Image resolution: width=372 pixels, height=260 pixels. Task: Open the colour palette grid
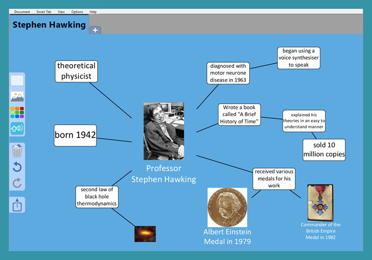point(17,113)
